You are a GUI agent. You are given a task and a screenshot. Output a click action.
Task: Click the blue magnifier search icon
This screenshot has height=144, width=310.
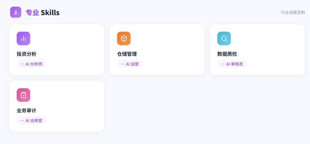click(x=224, y=39)
